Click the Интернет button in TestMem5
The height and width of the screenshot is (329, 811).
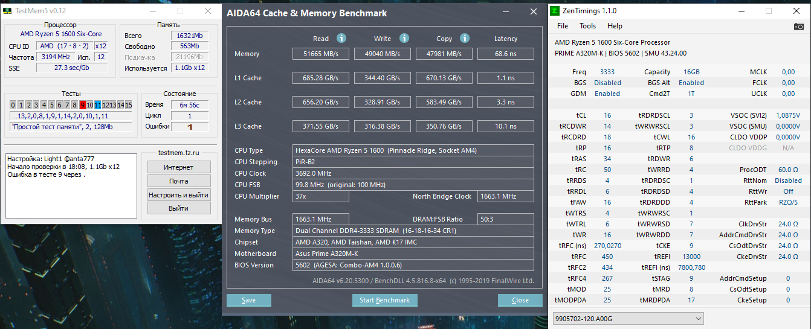(178, 167)
